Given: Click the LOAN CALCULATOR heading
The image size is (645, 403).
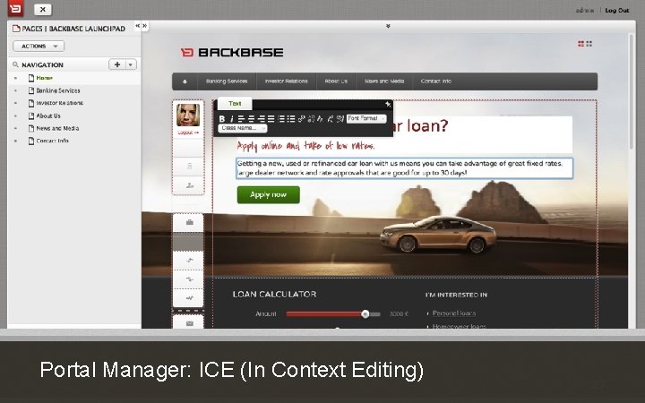Looking at the screenshot, I should point(274,295).
